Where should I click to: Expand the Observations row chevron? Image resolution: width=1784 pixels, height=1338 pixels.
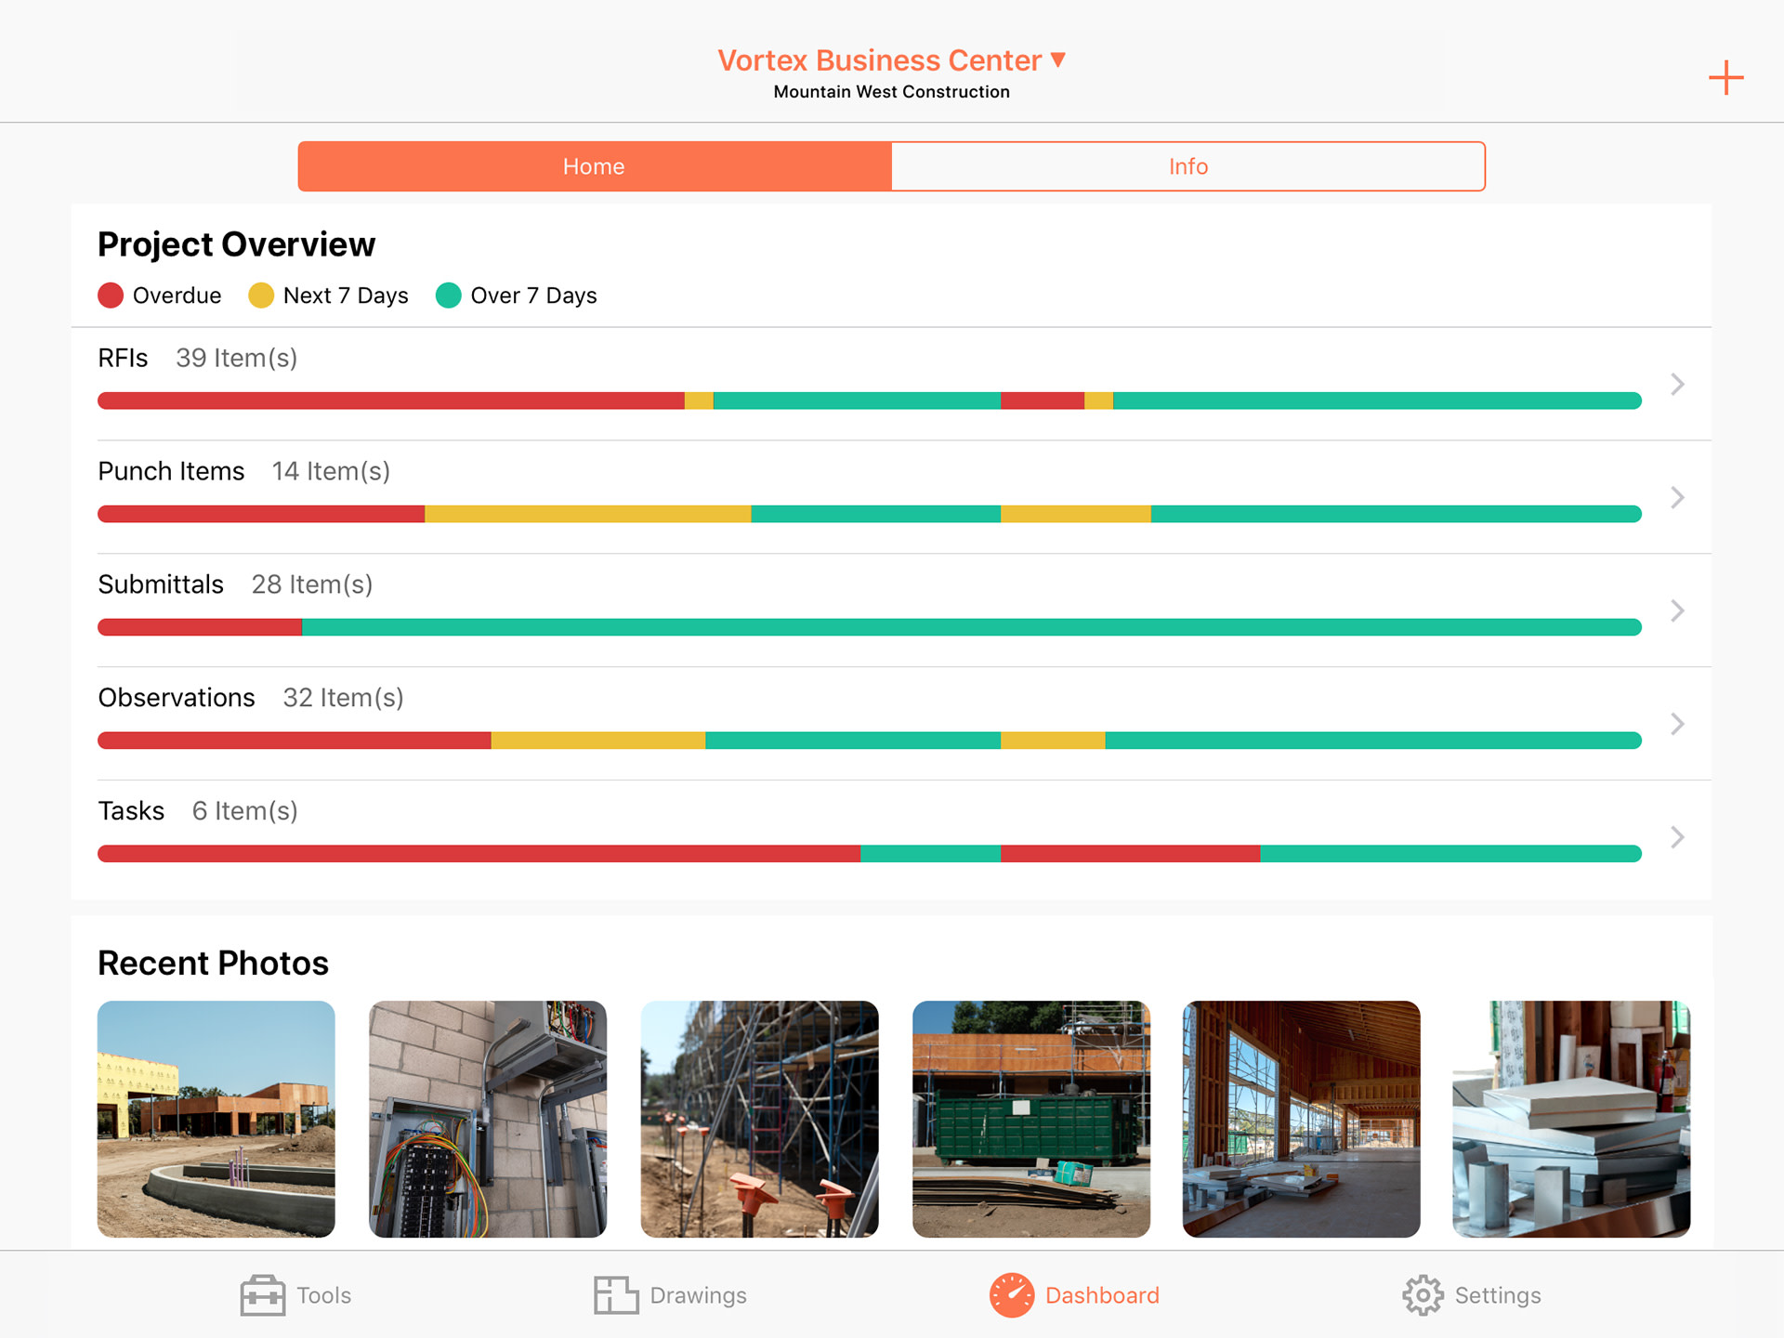tap(1677, 724)
